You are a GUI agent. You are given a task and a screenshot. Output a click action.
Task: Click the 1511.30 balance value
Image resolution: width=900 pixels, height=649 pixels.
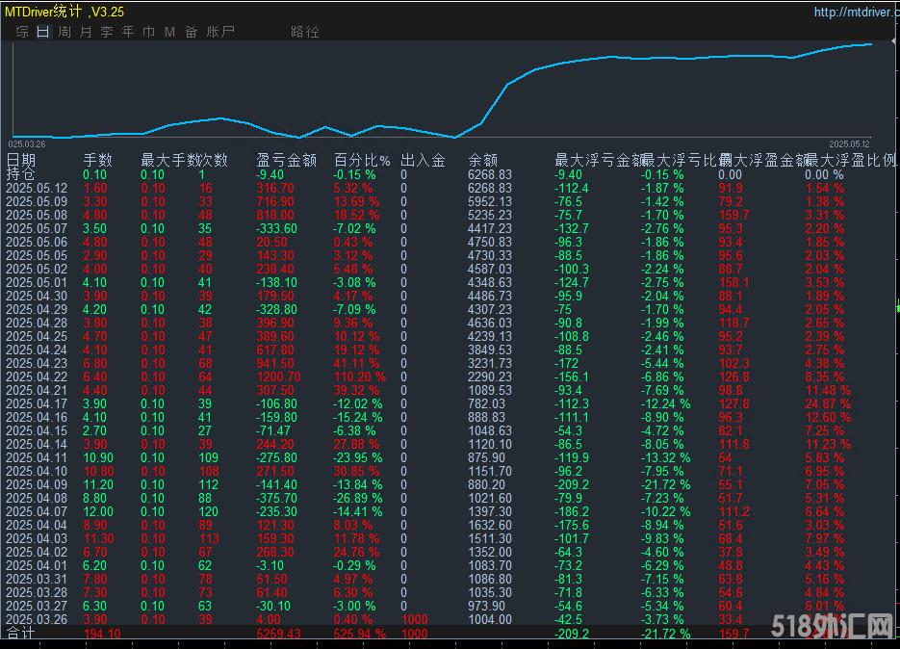490,538
